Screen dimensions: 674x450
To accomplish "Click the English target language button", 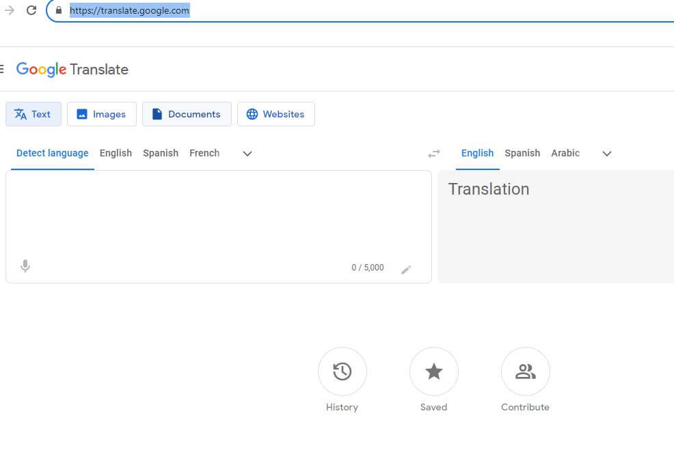I will 477,153.
